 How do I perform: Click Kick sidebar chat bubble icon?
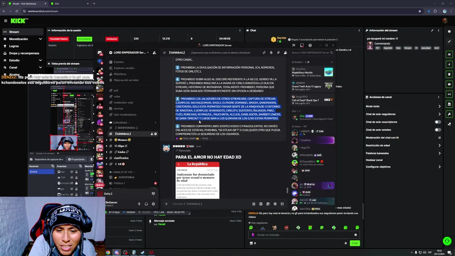(x=449, y=84)
